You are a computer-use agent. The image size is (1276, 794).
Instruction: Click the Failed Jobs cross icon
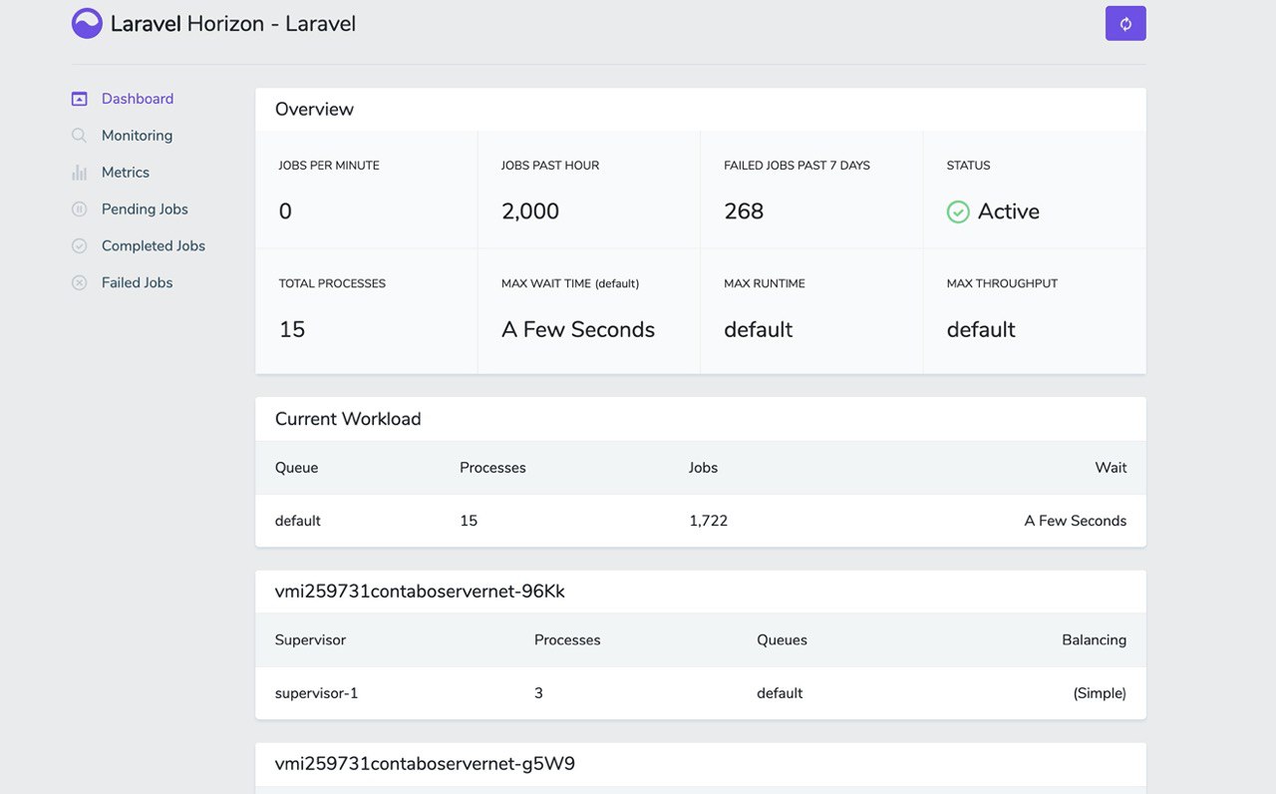80,283
